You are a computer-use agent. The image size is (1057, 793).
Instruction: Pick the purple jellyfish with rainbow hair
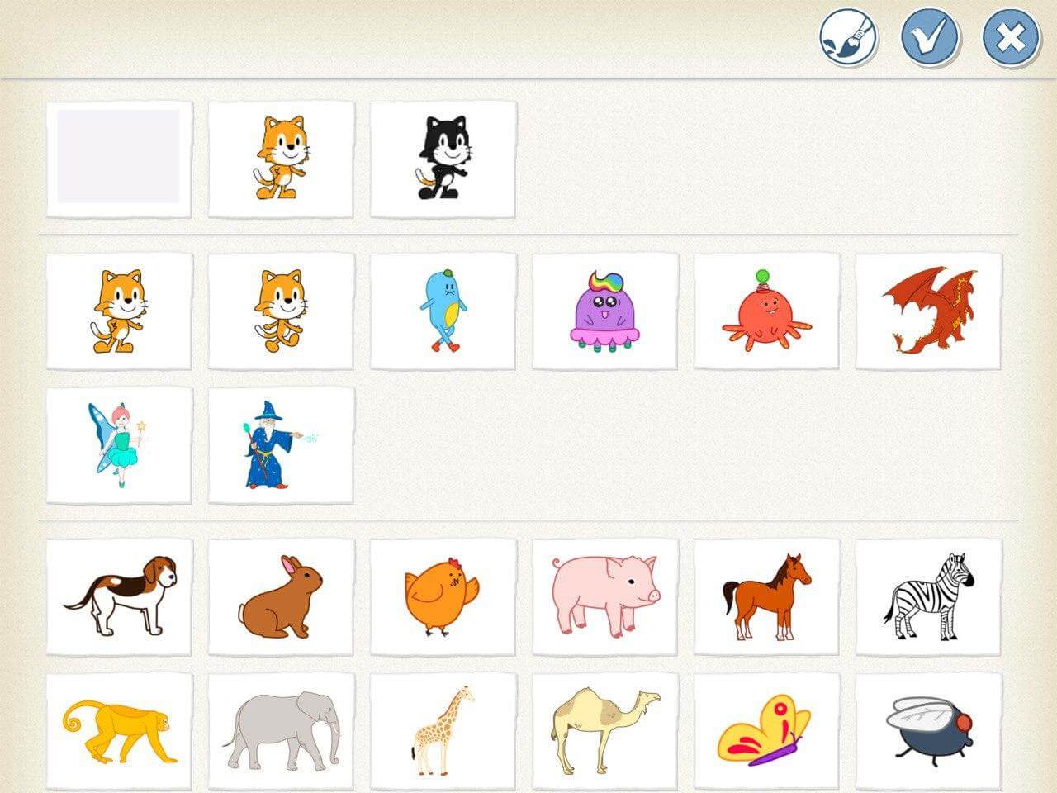click(x=604, y=311)
